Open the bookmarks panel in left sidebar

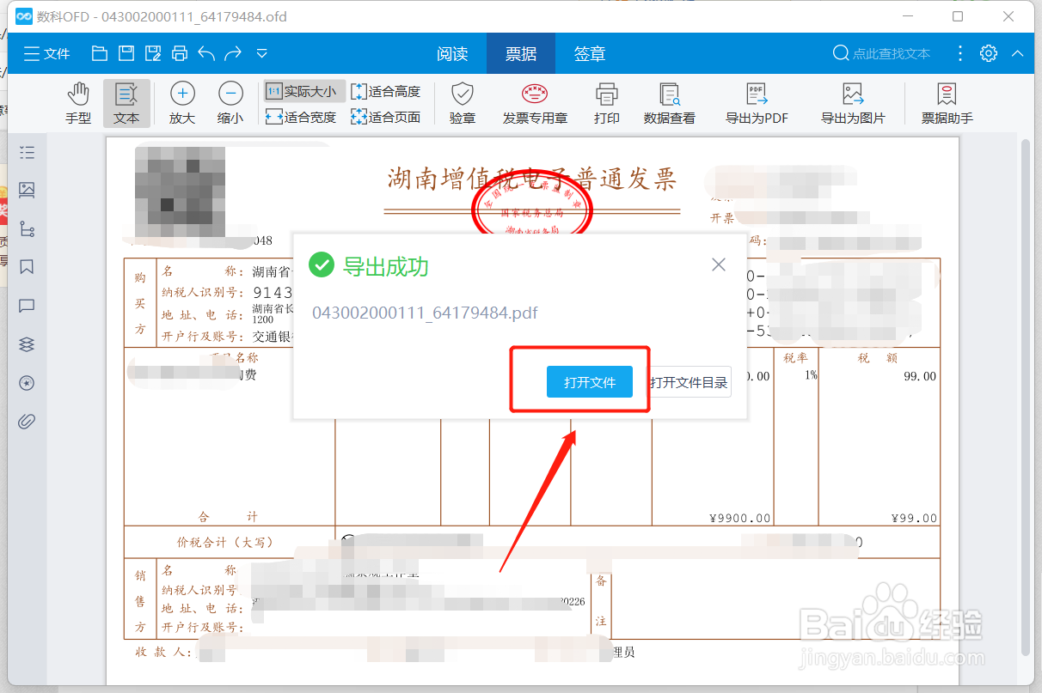26,268
